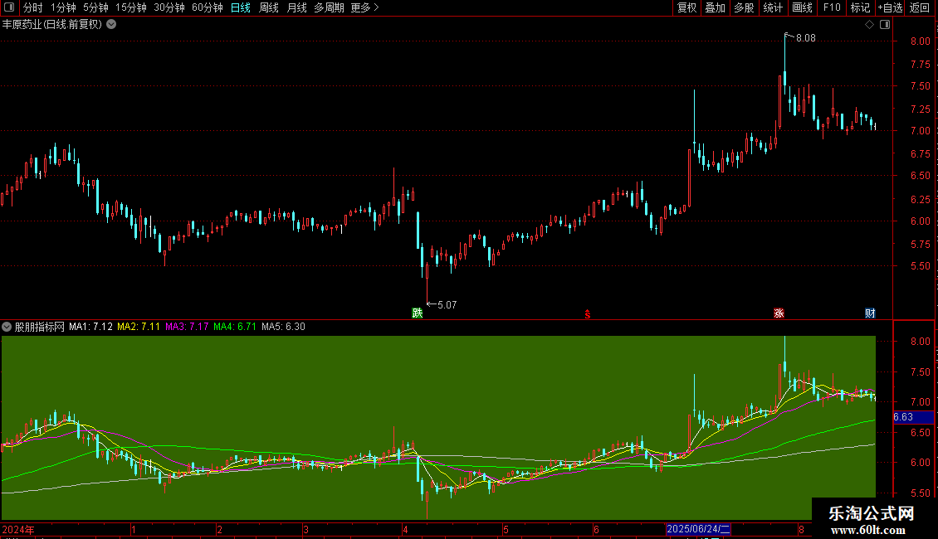Click the MA1: 7.12 value
This screenshot has width=938, height=539.
click(x=90, y=327)
